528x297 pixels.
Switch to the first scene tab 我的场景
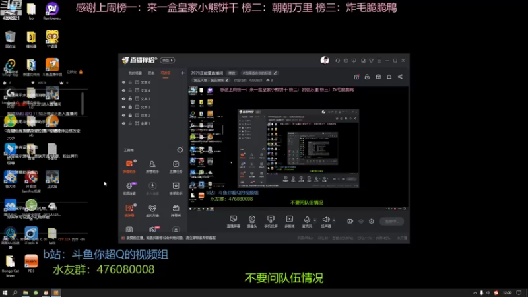pos(135,73)
